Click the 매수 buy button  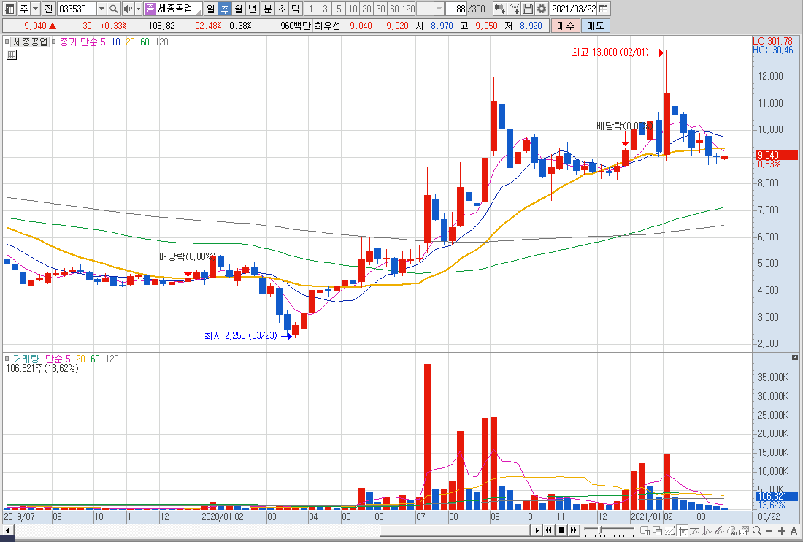(565, 26)
